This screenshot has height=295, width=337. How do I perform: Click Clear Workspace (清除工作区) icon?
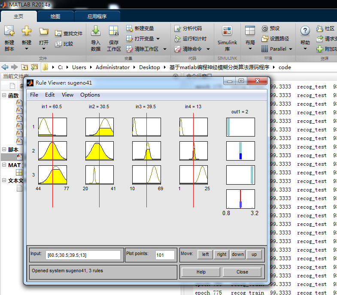pyautogui.click(x=129, y=49)
